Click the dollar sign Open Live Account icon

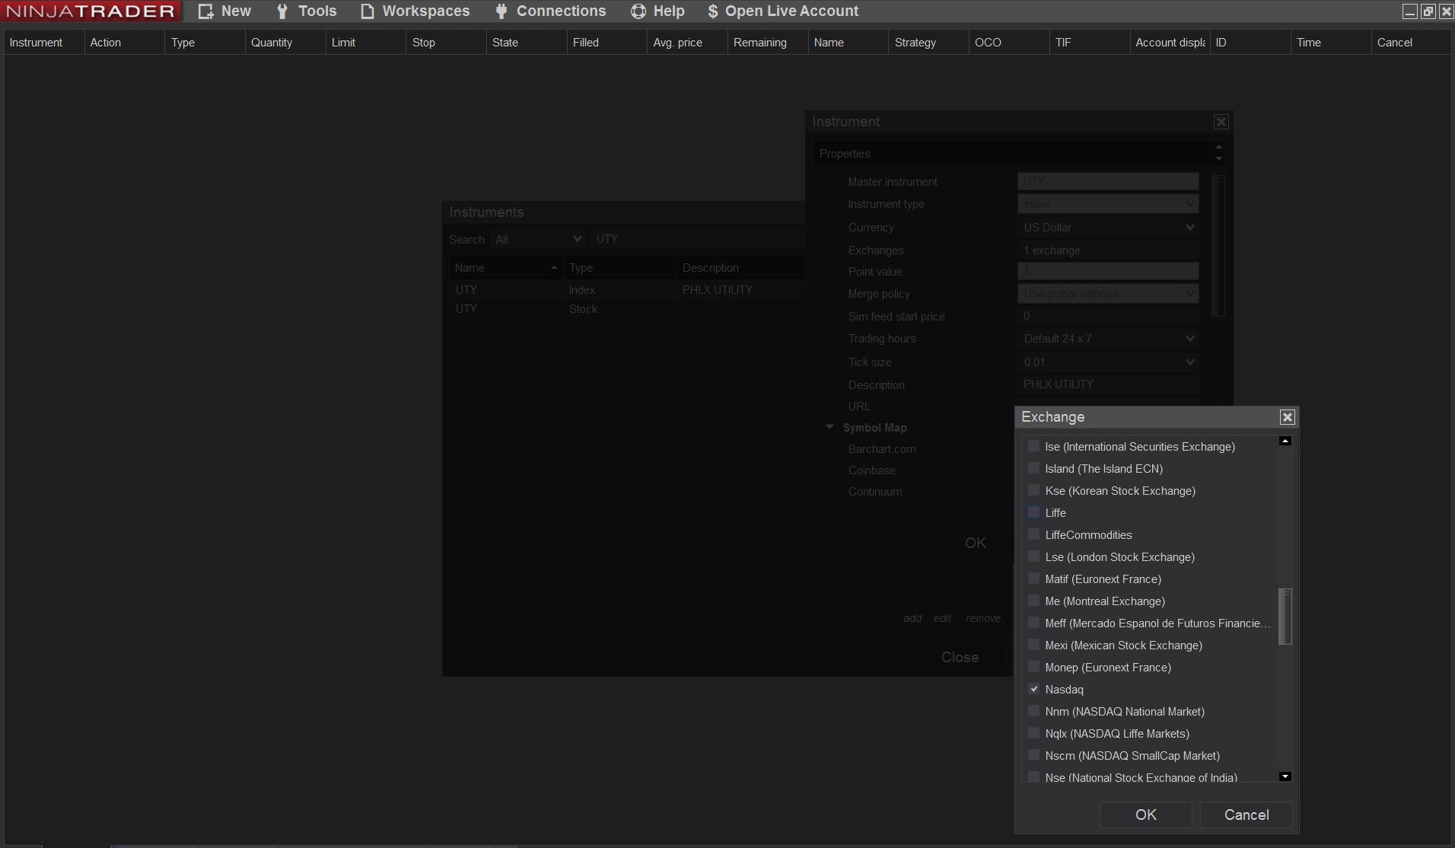click(x=712, y=11)
